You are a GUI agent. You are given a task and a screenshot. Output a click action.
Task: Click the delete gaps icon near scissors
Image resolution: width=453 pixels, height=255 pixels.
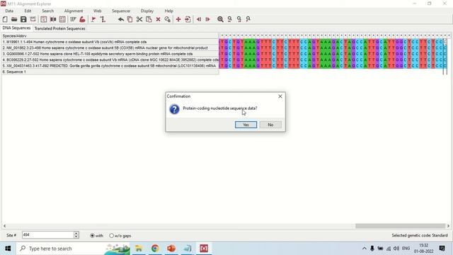pyautogui.click(x=167, y=19)
